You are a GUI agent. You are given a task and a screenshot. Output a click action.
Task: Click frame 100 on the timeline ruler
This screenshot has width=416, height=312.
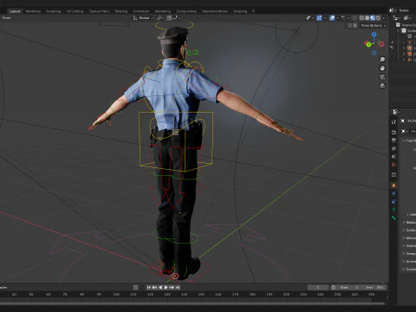116,294
